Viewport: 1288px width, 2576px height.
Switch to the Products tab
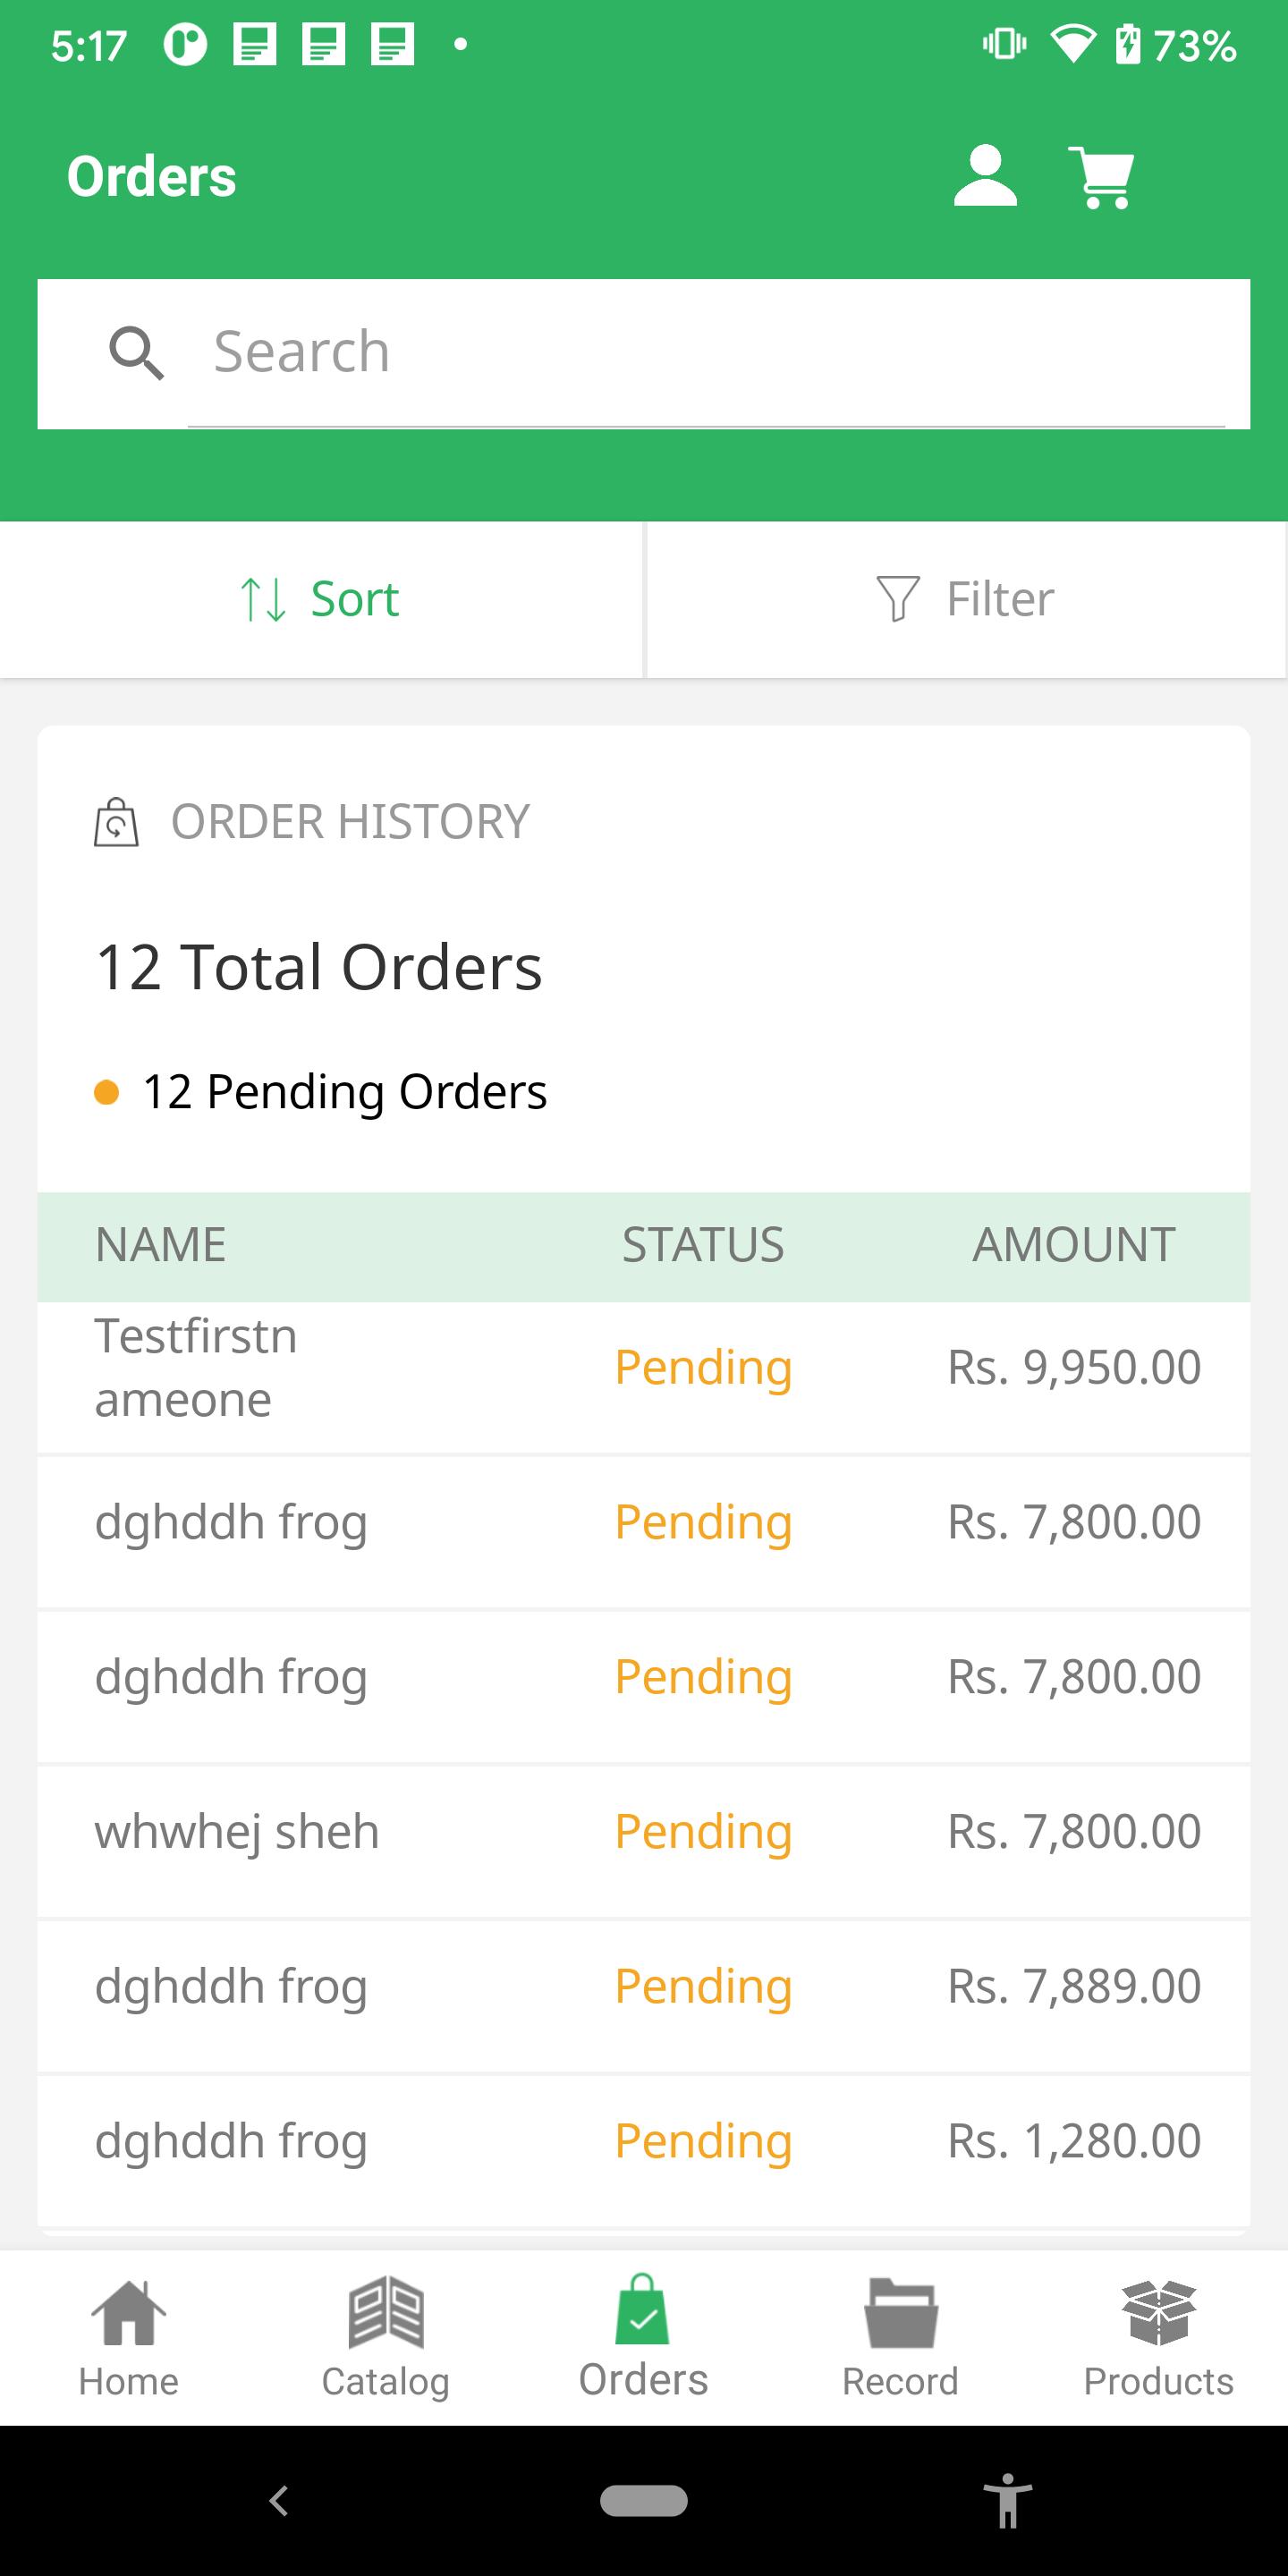tap(1158, 2338)
